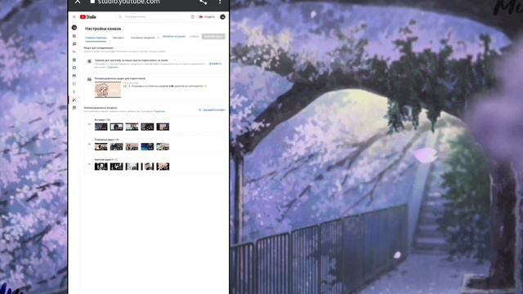Open the Subtitles sidebar icon
The image size is (523, 294).
click(x=74, y=68)
